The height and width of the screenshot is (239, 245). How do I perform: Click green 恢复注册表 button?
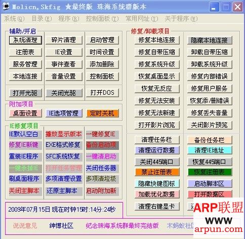[210, 172]
